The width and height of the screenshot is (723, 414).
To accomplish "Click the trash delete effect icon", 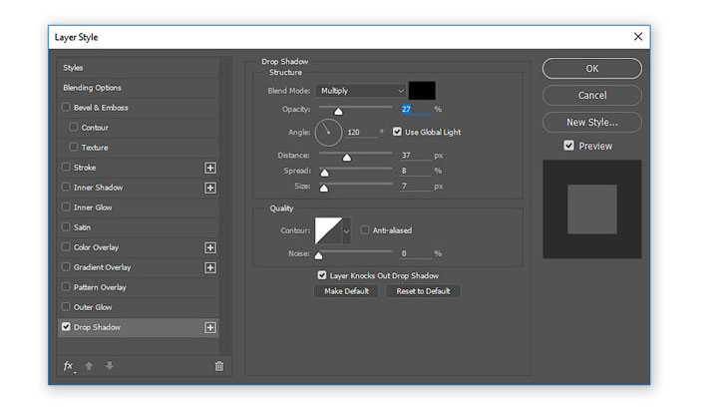I will 219,366.
